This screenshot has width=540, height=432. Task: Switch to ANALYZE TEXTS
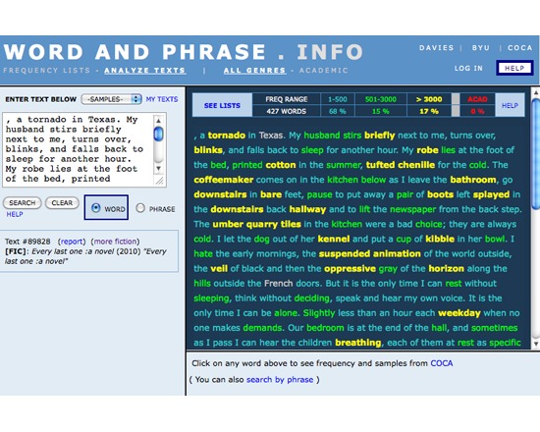[144, 71]
